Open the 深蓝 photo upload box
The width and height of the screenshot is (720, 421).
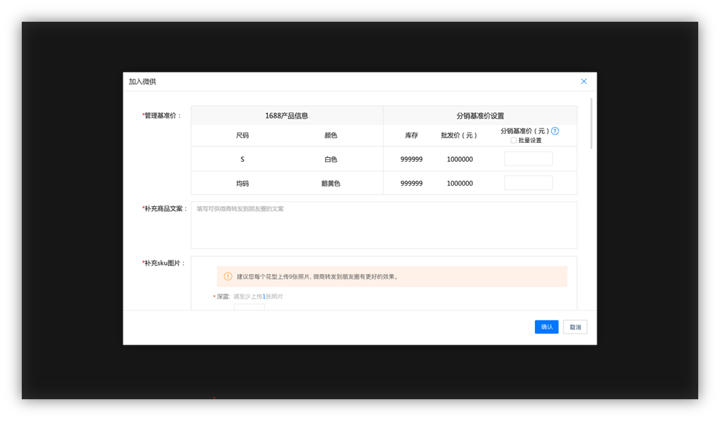coord(249,307)
